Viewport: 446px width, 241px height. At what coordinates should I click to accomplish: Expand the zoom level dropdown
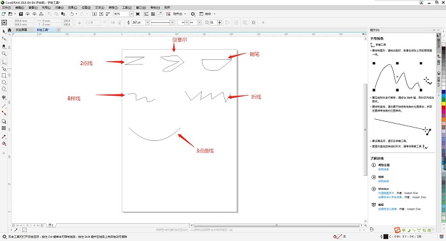coord(131,14)
